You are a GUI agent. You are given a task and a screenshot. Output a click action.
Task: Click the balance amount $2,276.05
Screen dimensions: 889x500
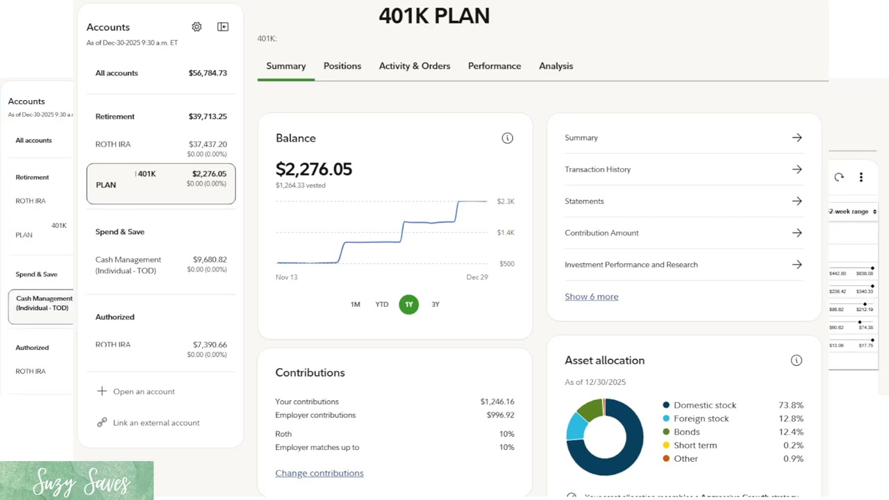(x=314, y=169)
